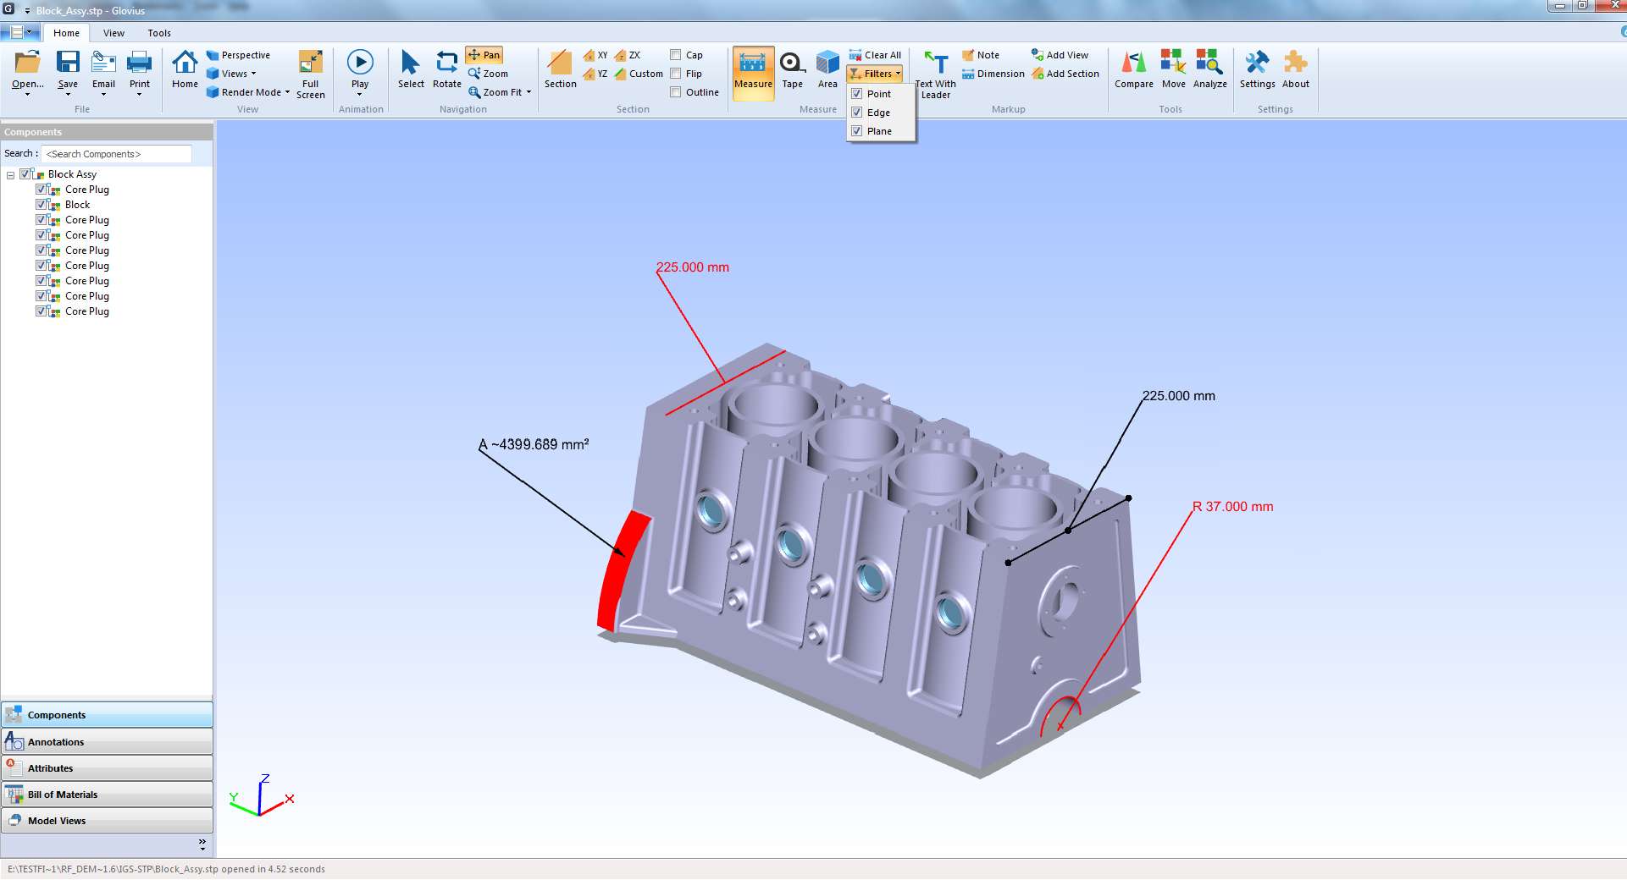Open the Annotations panel tab
Screen dimensions: 1627x880
(107, 742)
